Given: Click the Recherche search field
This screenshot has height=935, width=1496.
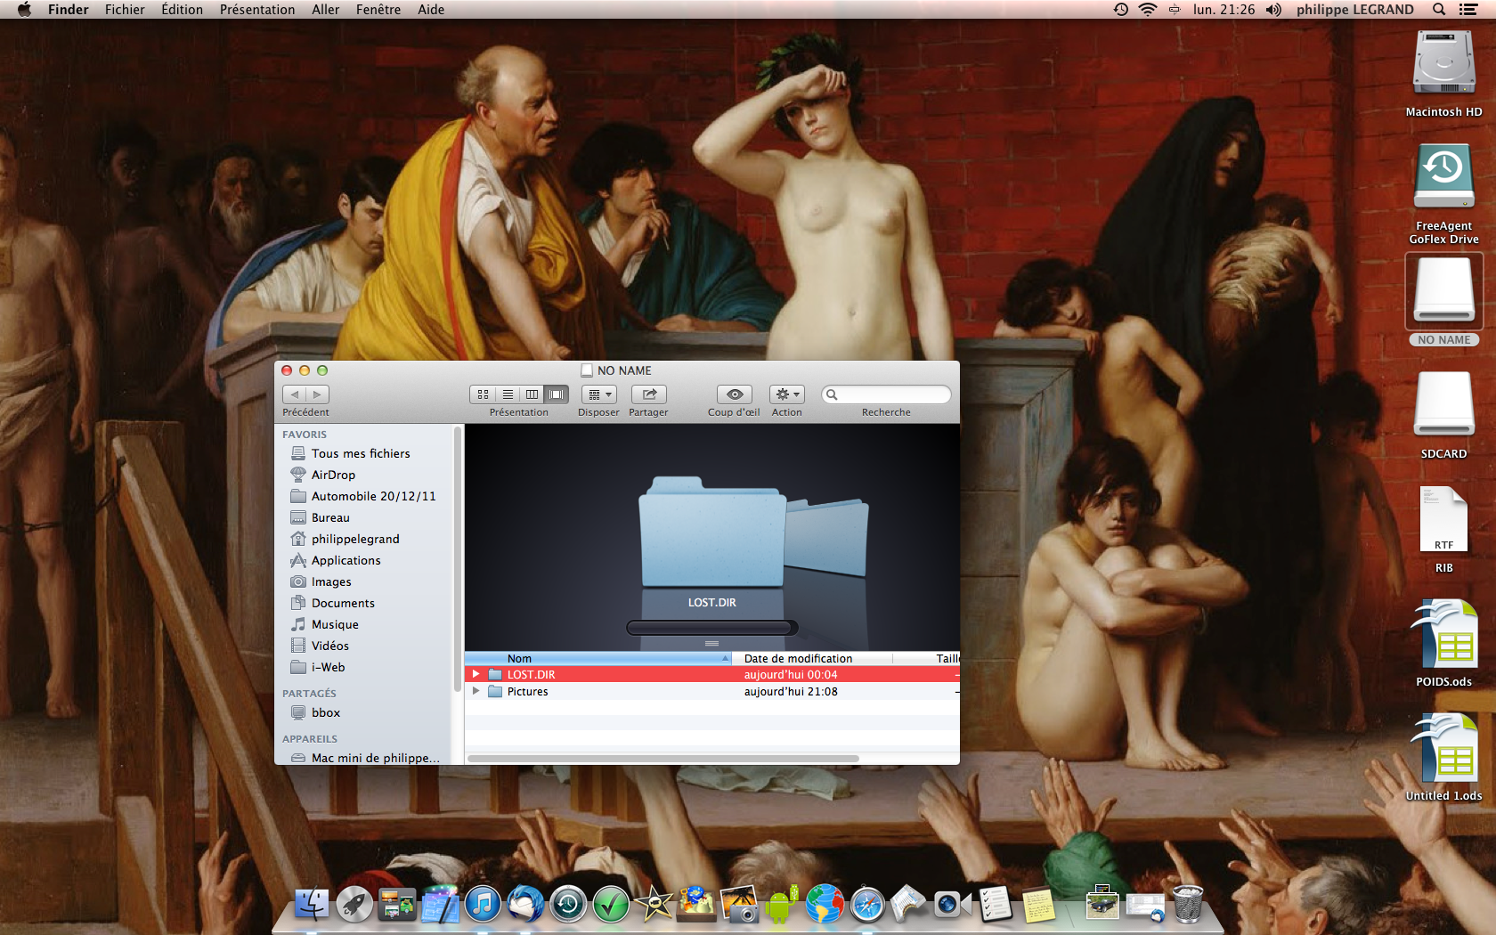Looking at the screenshot, I should (x=886, y=394).
